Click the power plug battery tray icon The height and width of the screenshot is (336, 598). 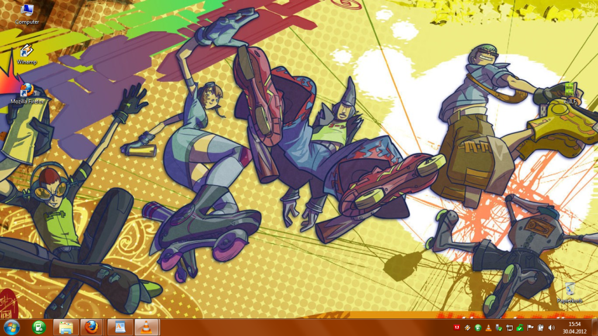point(541,328)
